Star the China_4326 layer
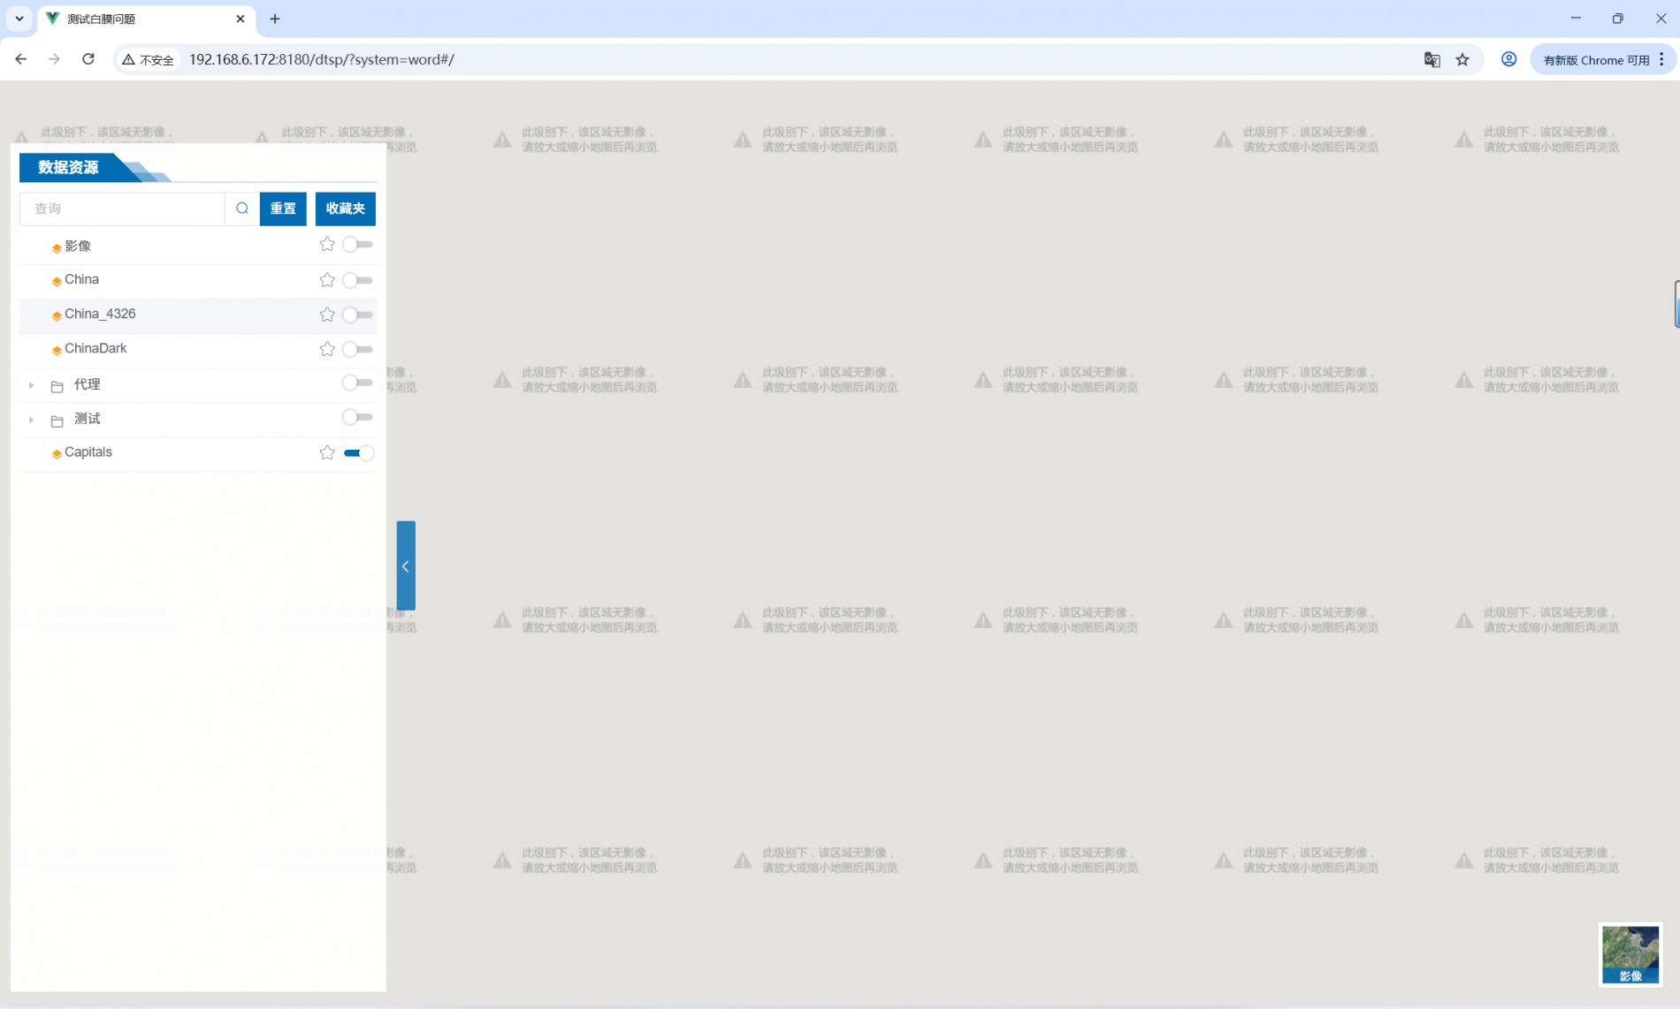1680x1009 pixels. click(326, 315)
